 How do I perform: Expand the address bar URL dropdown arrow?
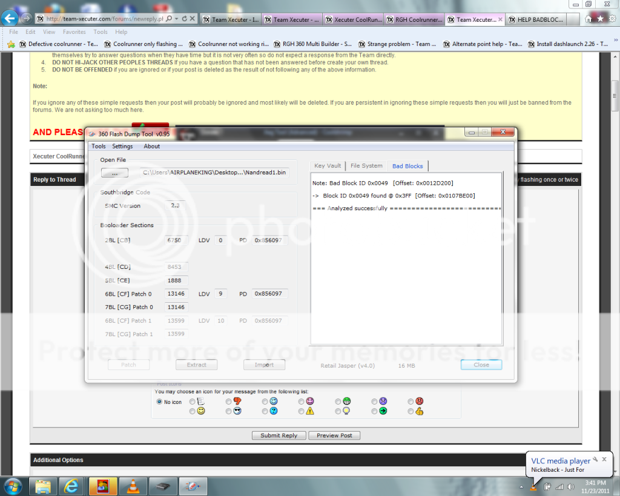tap(176, 19)
